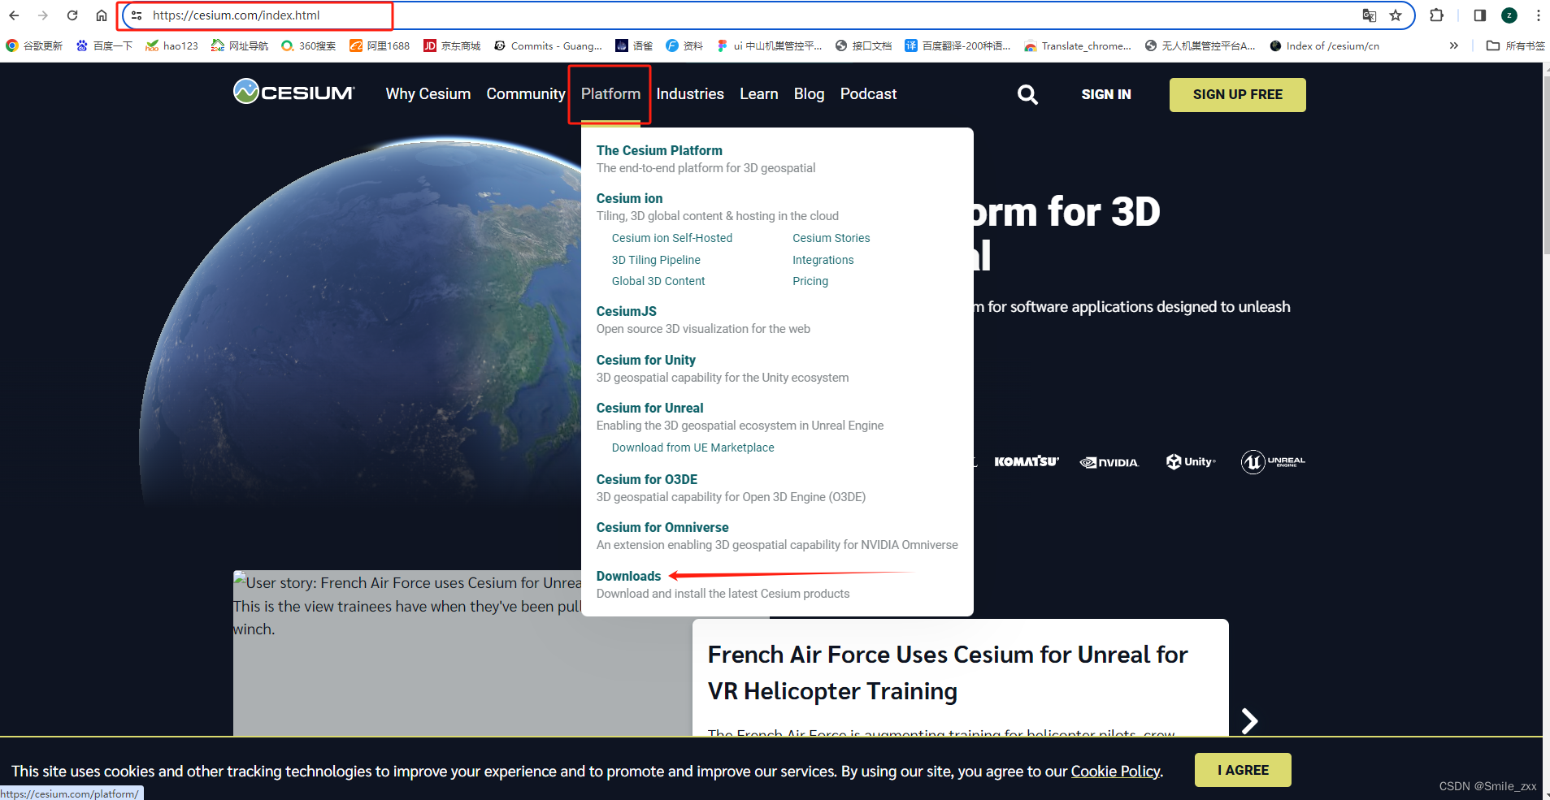Toggle the browser side panel icon
Screen dimensions: 1550x800
(1480, 15)
